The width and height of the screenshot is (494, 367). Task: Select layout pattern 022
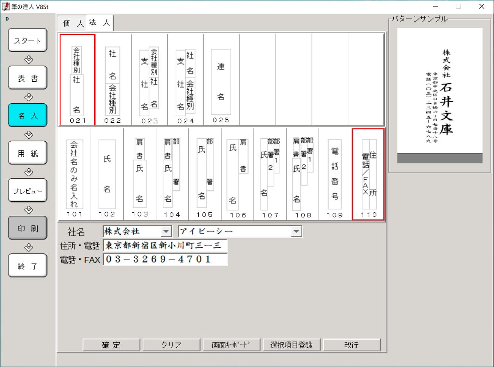[x=113, y=80]
